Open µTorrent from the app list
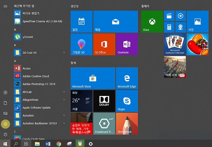The image size is (212, 147). click(x=40, y=37)
